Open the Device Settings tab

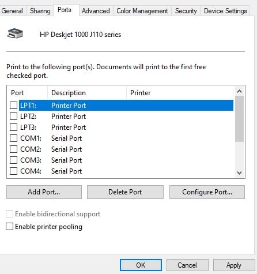pos(225,11)
